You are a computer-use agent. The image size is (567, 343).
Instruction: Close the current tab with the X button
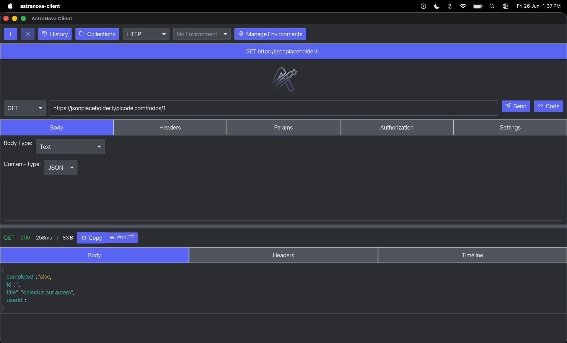pos(28,34)
